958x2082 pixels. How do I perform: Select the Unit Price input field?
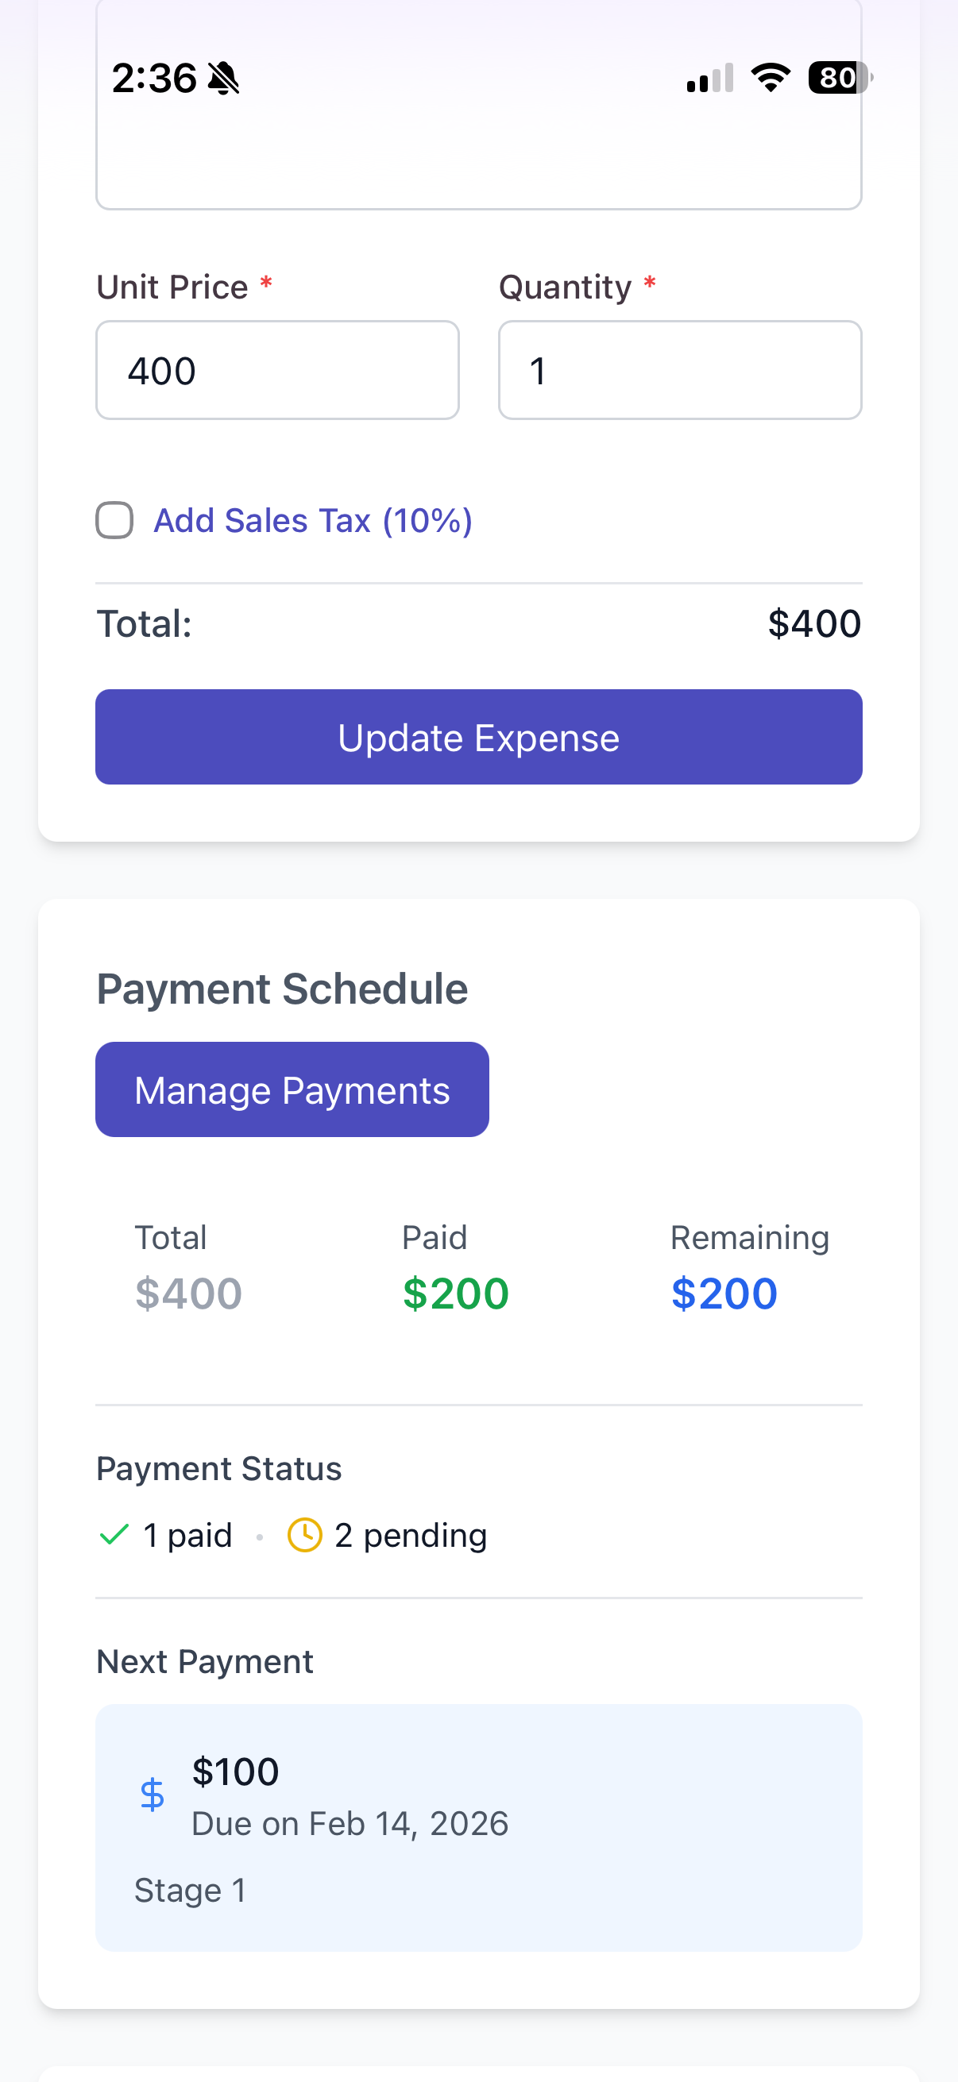(x=277, y=370)
